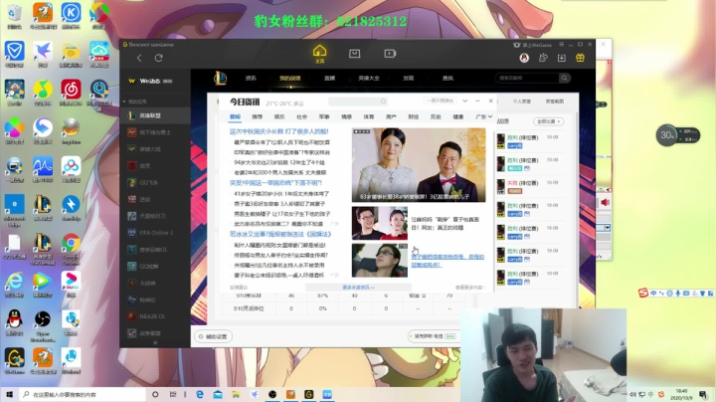Image resolution: width=716 pixels, height=402 pixels.
Task: Open the QQ penguin desktop shortcut
Action: pyautogui.click(x=15, y=322)
